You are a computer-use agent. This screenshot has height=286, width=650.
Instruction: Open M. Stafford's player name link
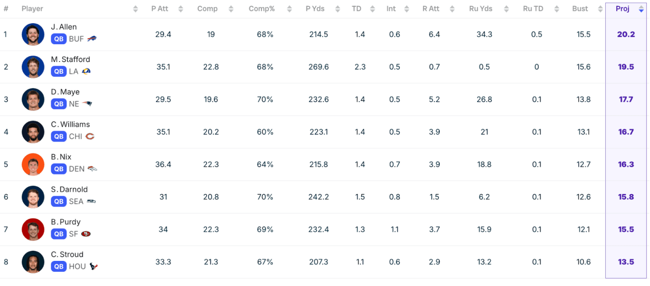pos(71,59)
